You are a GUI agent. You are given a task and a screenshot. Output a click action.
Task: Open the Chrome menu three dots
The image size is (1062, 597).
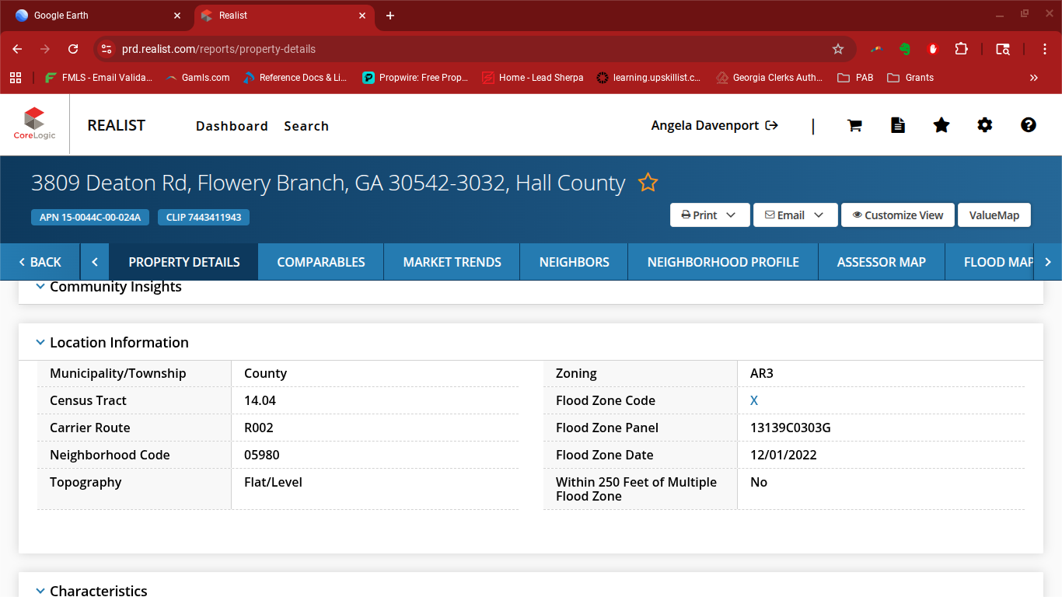tap(1046, 49)
